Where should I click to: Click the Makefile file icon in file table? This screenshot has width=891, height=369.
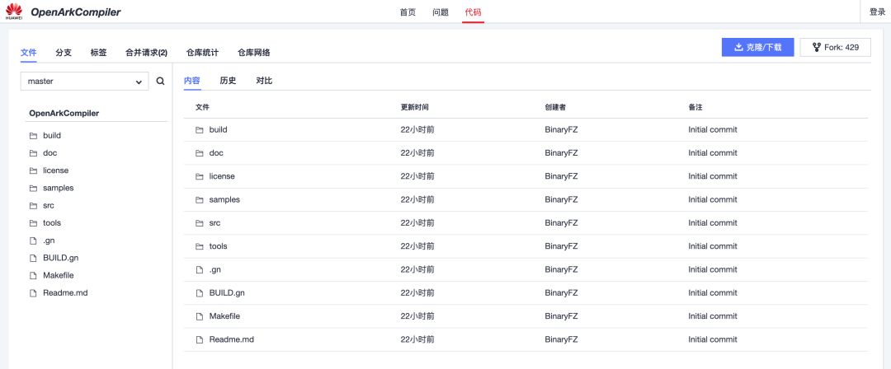coord(200,316)
